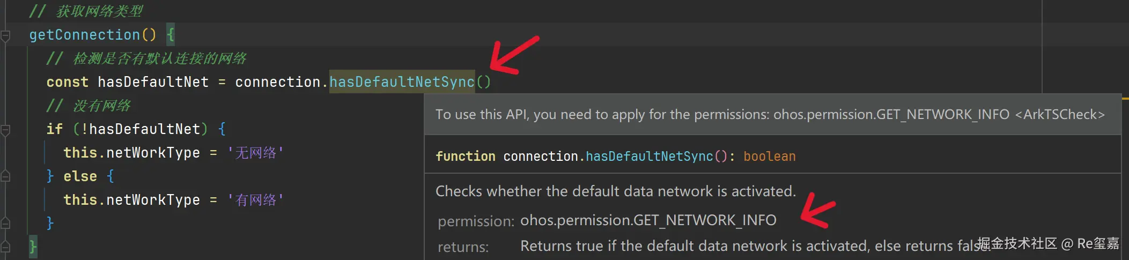This screenshot has height=260, width=1129.
Task: Click the 'connection' identifier before hasDefaultNetSync
Action: 277,82
